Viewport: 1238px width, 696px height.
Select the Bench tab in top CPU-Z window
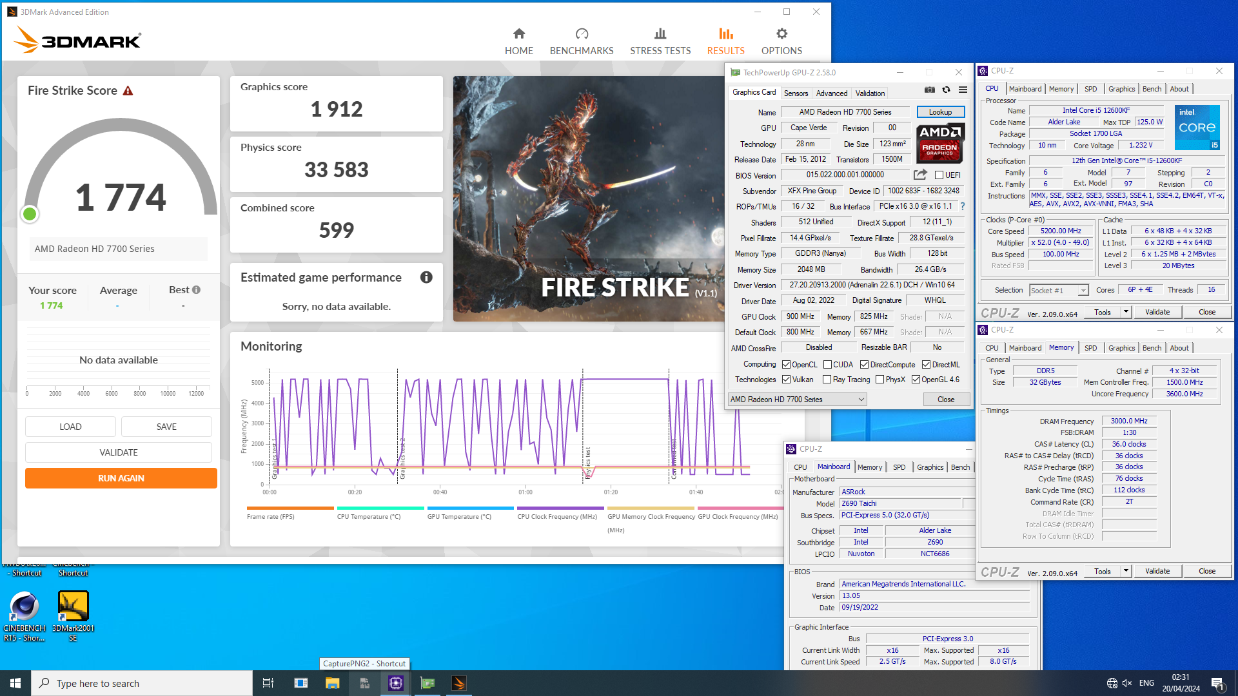(1152, 89)
